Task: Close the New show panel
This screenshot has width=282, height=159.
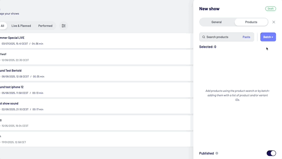Action: [274, 22]
